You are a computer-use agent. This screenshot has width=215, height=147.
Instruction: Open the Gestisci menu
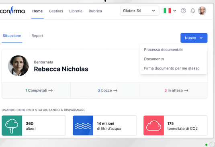pos(56,11)
